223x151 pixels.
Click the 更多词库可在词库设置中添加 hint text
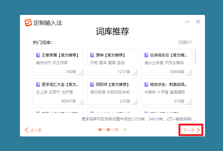137,119
